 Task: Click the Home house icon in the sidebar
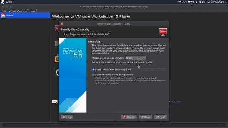coord(3,15)
